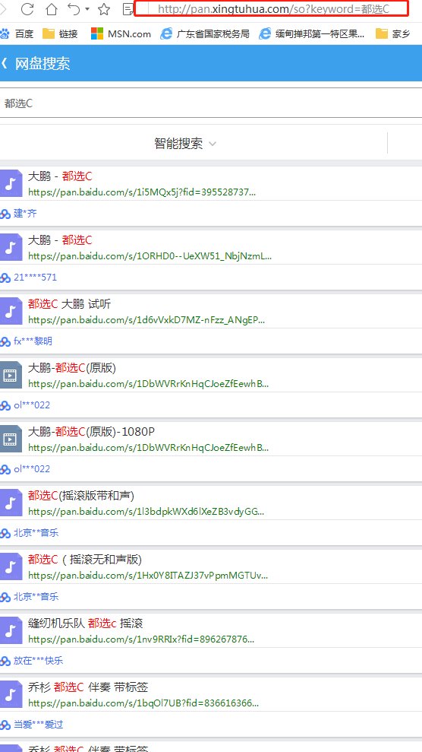
Task: Open the 广东省国家税务局 bookmark
Action: click(x=205, y=33)
